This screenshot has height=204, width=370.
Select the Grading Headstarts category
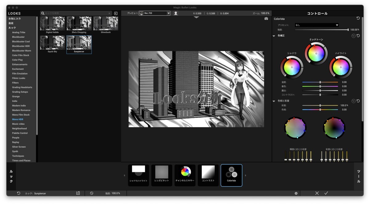[22, 87]
